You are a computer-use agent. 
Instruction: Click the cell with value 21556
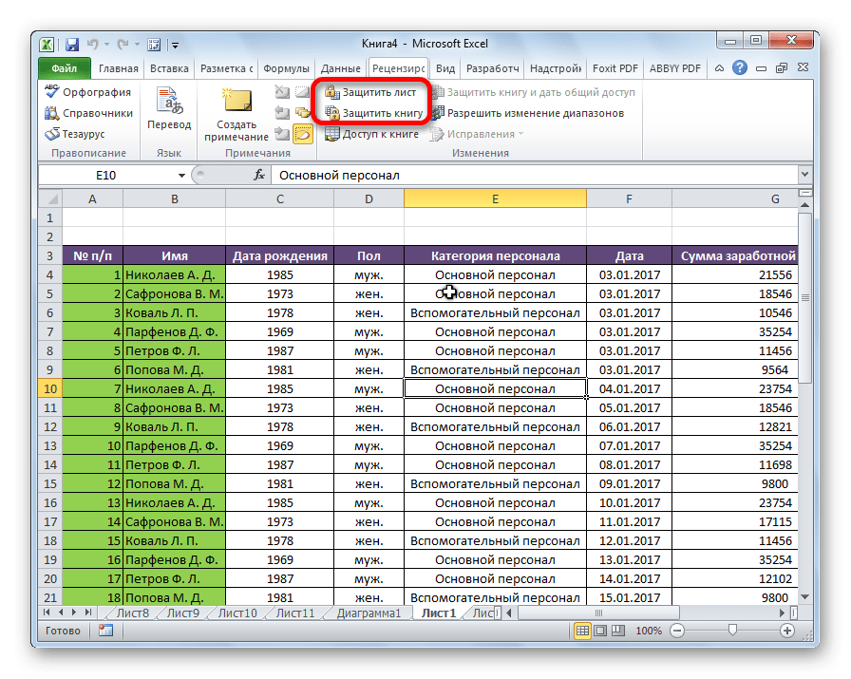[735, 274]
